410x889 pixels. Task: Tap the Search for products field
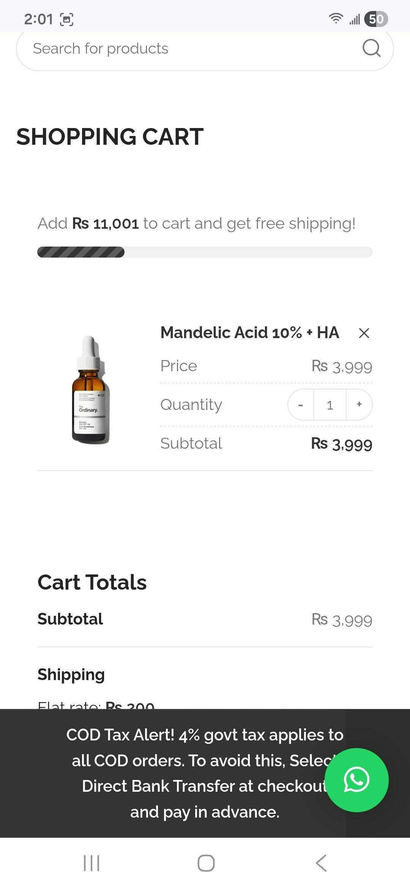click(x=190, y=49)
